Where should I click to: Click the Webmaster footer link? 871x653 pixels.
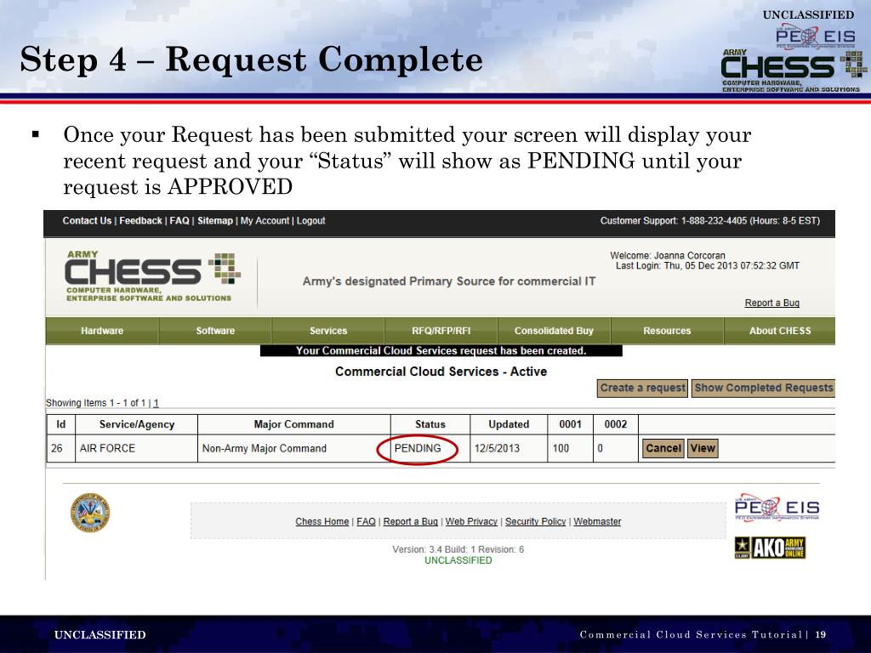[x=597, y=521]
